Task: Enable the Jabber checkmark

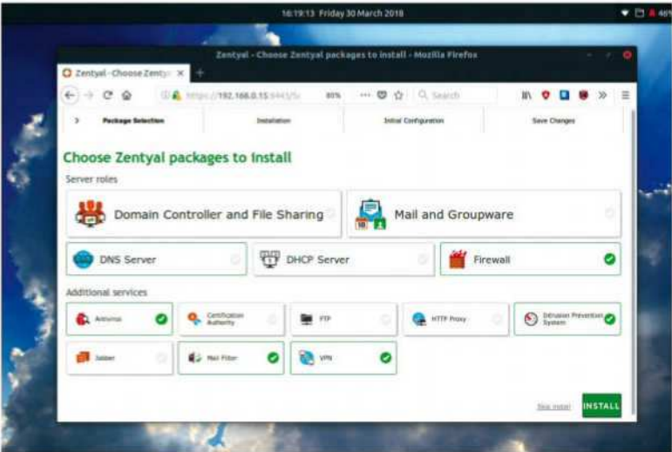Action: click(x=161, y=358)
